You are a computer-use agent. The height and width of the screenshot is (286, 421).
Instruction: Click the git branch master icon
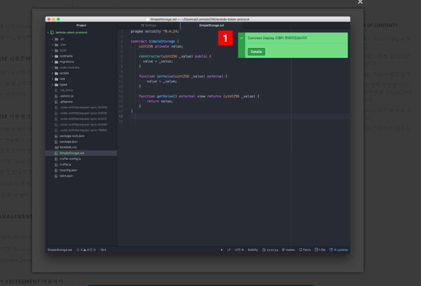click(x=283, y=250)
